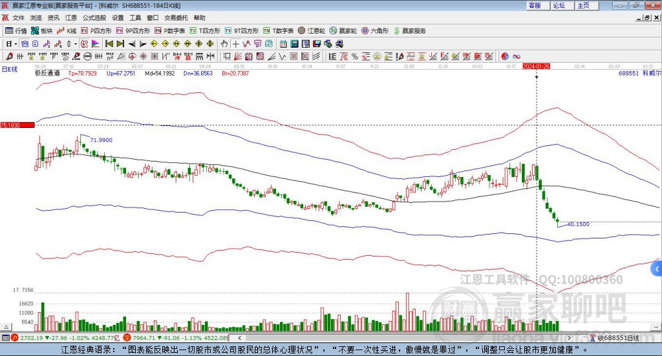This screenshot has width=662, height=356.
Task: Step chart left with black arrow
Action: (x=132, y=44)
